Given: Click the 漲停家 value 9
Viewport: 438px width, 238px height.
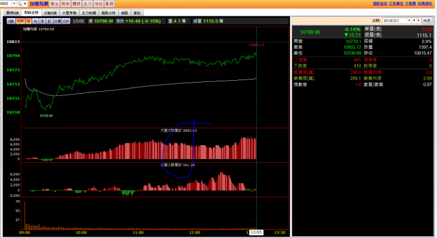Looking at the screenshot, I should tap(431, 60).
